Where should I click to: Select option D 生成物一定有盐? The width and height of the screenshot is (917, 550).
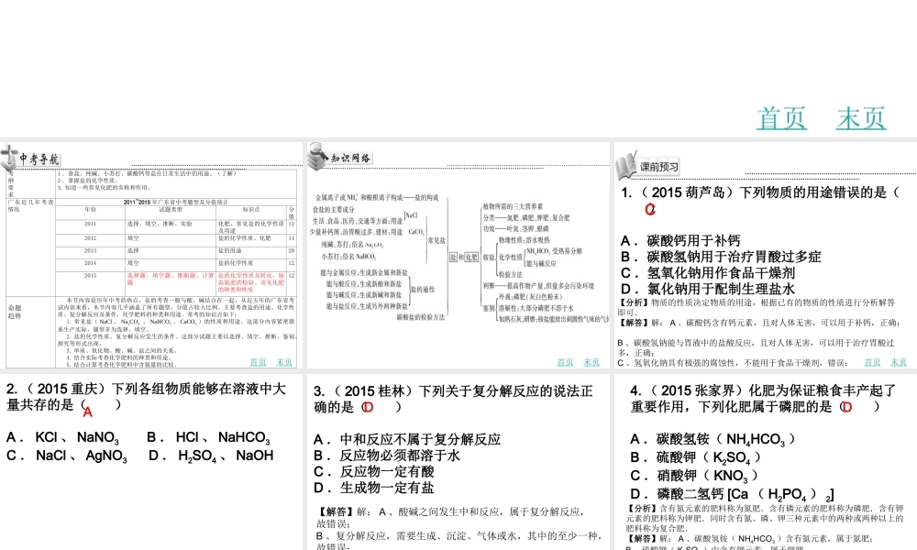374,488
